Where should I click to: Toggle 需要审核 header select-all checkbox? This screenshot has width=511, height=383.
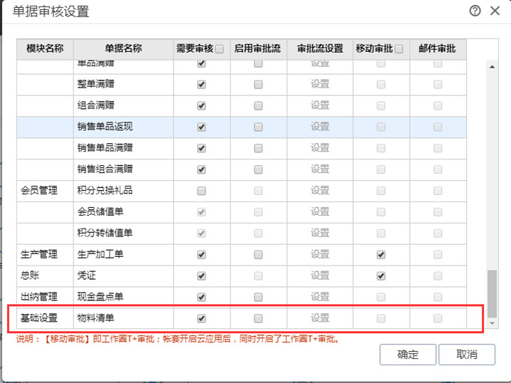[219, 49]
